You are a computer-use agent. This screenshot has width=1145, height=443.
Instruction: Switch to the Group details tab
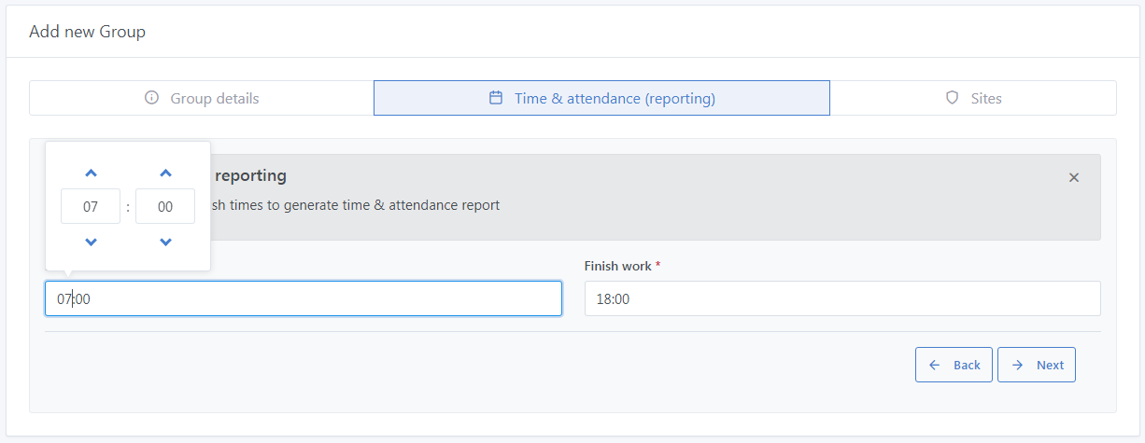tap(214, 98)
